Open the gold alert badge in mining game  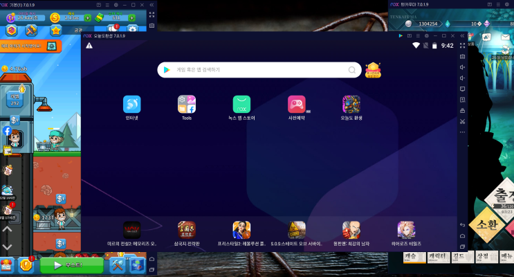(26, 265)
